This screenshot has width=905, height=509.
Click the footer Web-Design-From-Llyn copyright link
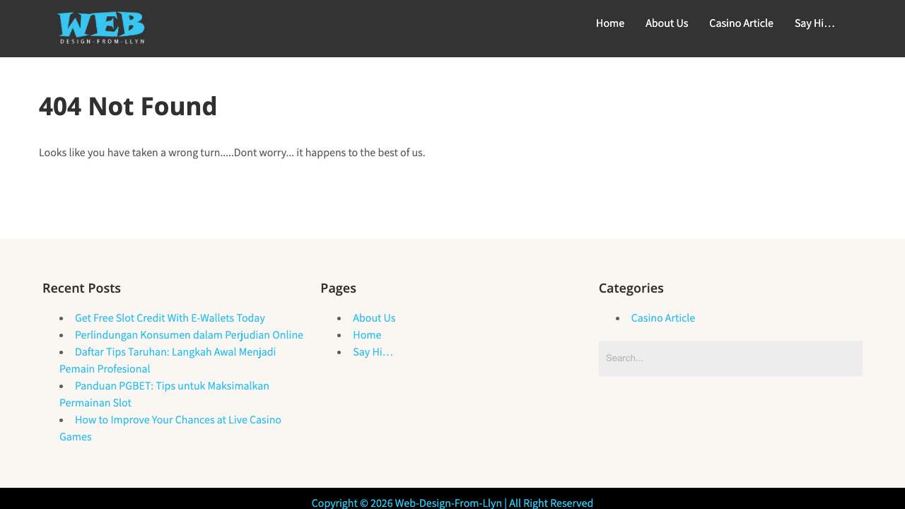point(448,503)
